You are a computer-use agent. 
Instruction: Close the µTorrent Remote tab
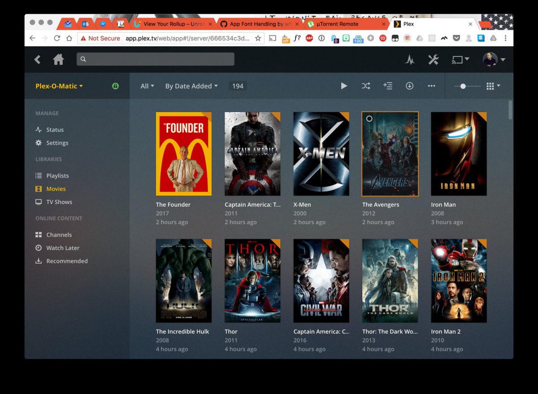[383, 24]
